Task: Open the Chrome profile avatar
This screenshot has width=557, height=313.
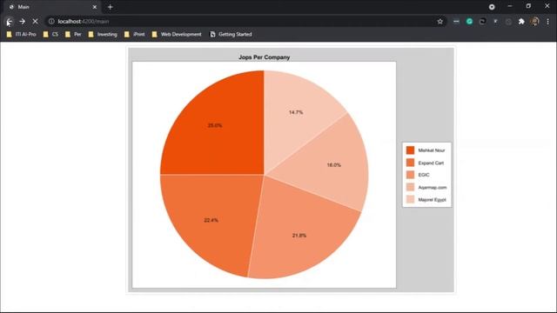Action: click(x=534, y=21)
